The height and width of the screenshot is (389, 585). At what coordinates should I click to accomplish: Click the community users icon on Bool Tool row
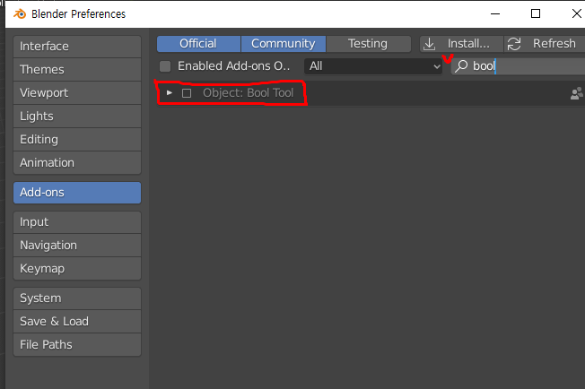(577, 93)
